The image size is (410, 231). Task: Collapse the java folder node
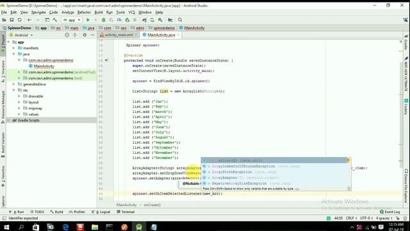click(14, 54)
